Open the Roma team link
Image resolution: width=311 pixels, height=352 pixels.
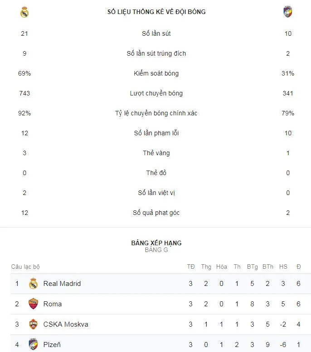(x=53, y=304)
